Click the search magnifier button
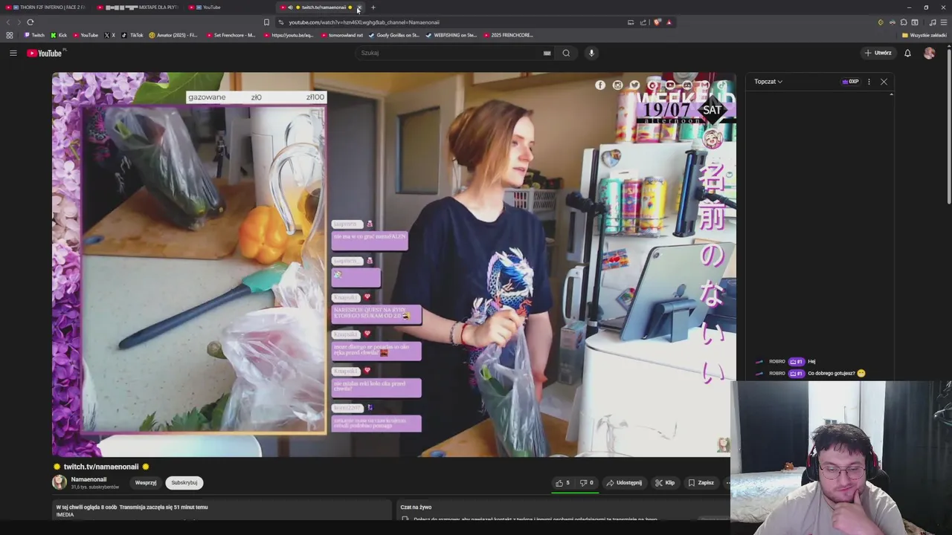952x535 pixels. [x=566, y=53]
